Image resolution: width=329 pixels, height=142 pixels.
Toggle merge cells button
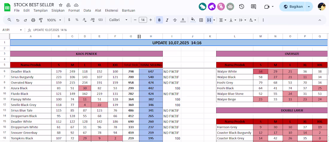(x=209, y=20)
